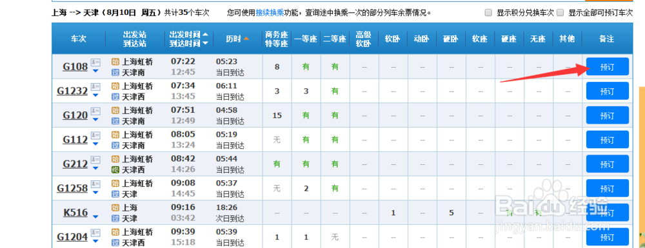Click the green 终 terminal icon in G212 row

pyautogui.click(x=115, y=169)
